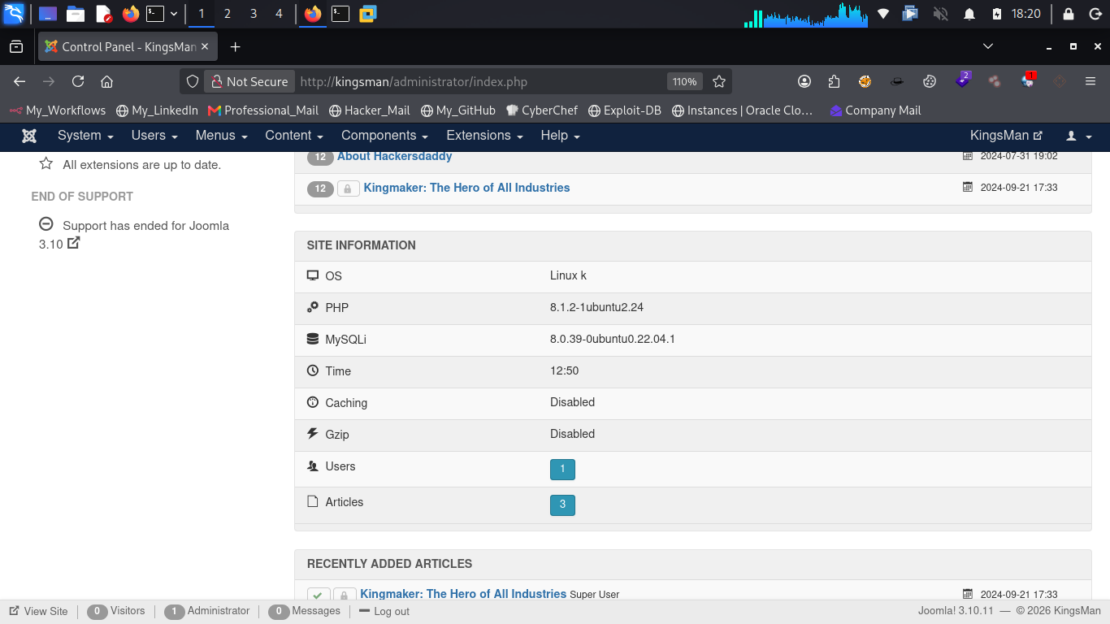
Task: Open the Content dropdown menu
Action: tap(294, 136)
